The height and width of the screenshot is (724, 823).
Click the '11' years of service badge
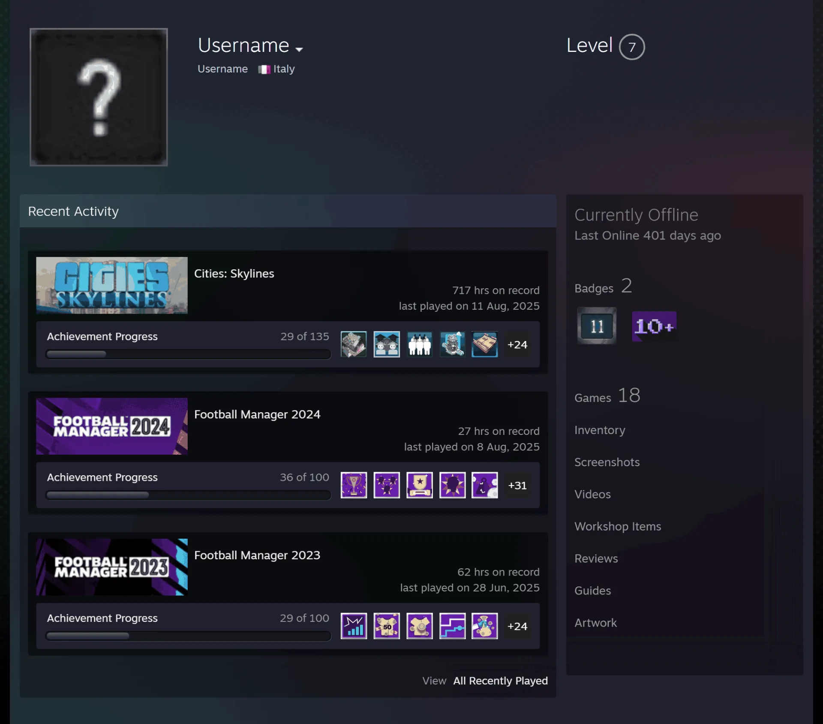[x=597, y=326]
